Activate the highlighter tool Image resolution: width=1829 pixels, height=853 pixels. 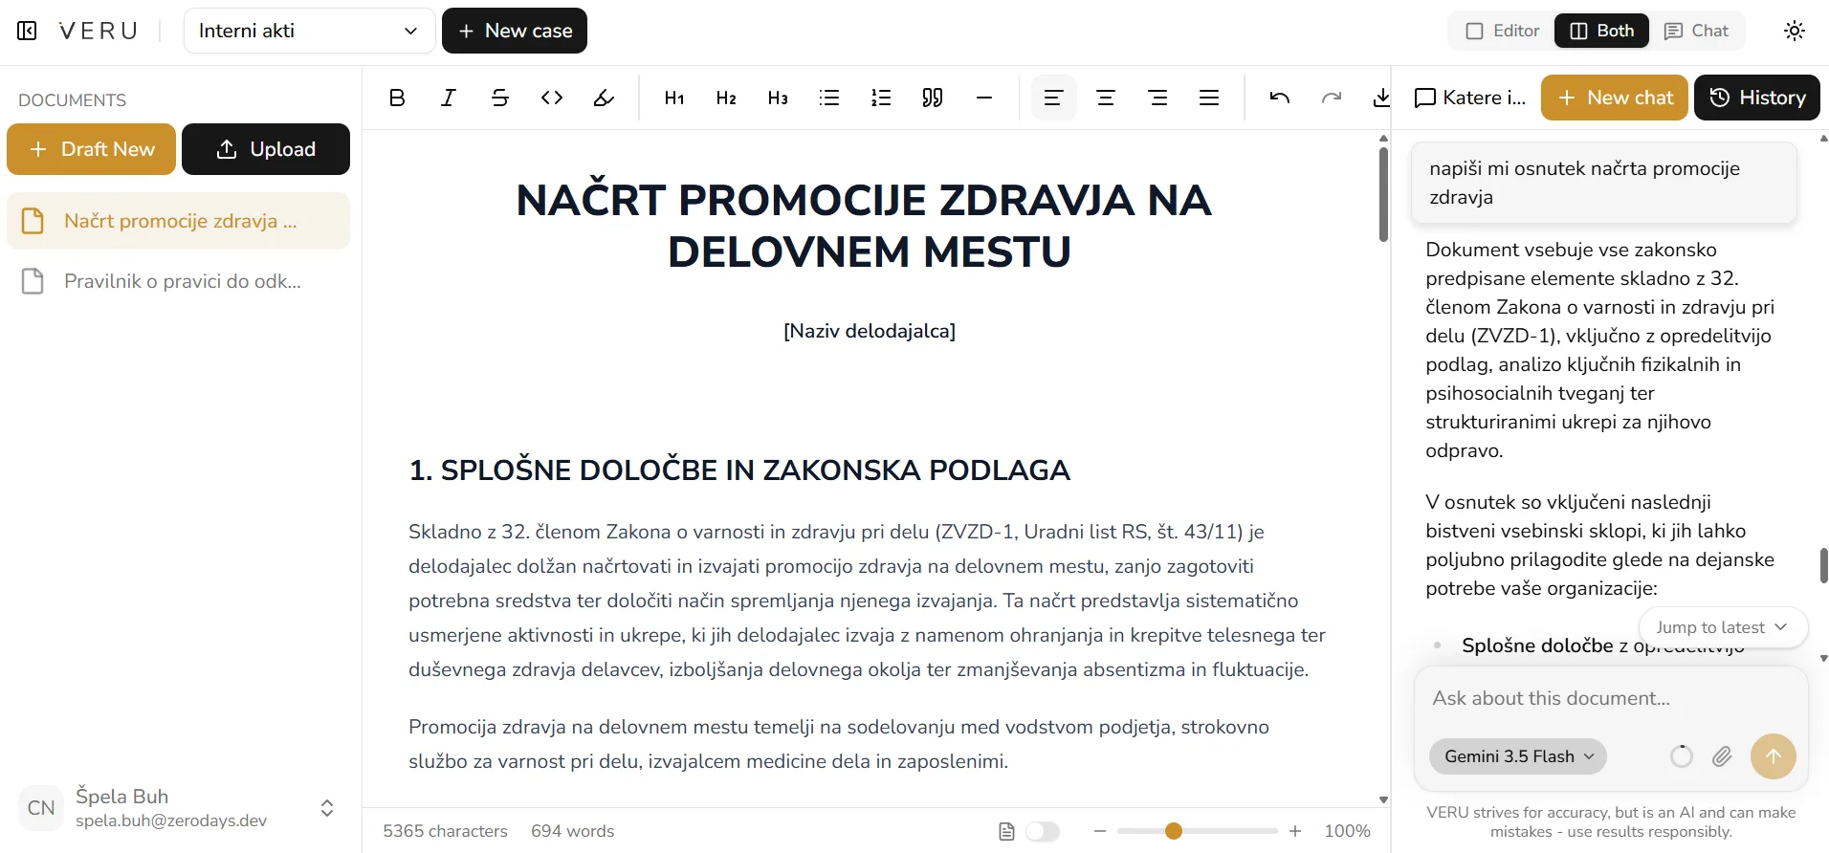click(x=604, y=98)
